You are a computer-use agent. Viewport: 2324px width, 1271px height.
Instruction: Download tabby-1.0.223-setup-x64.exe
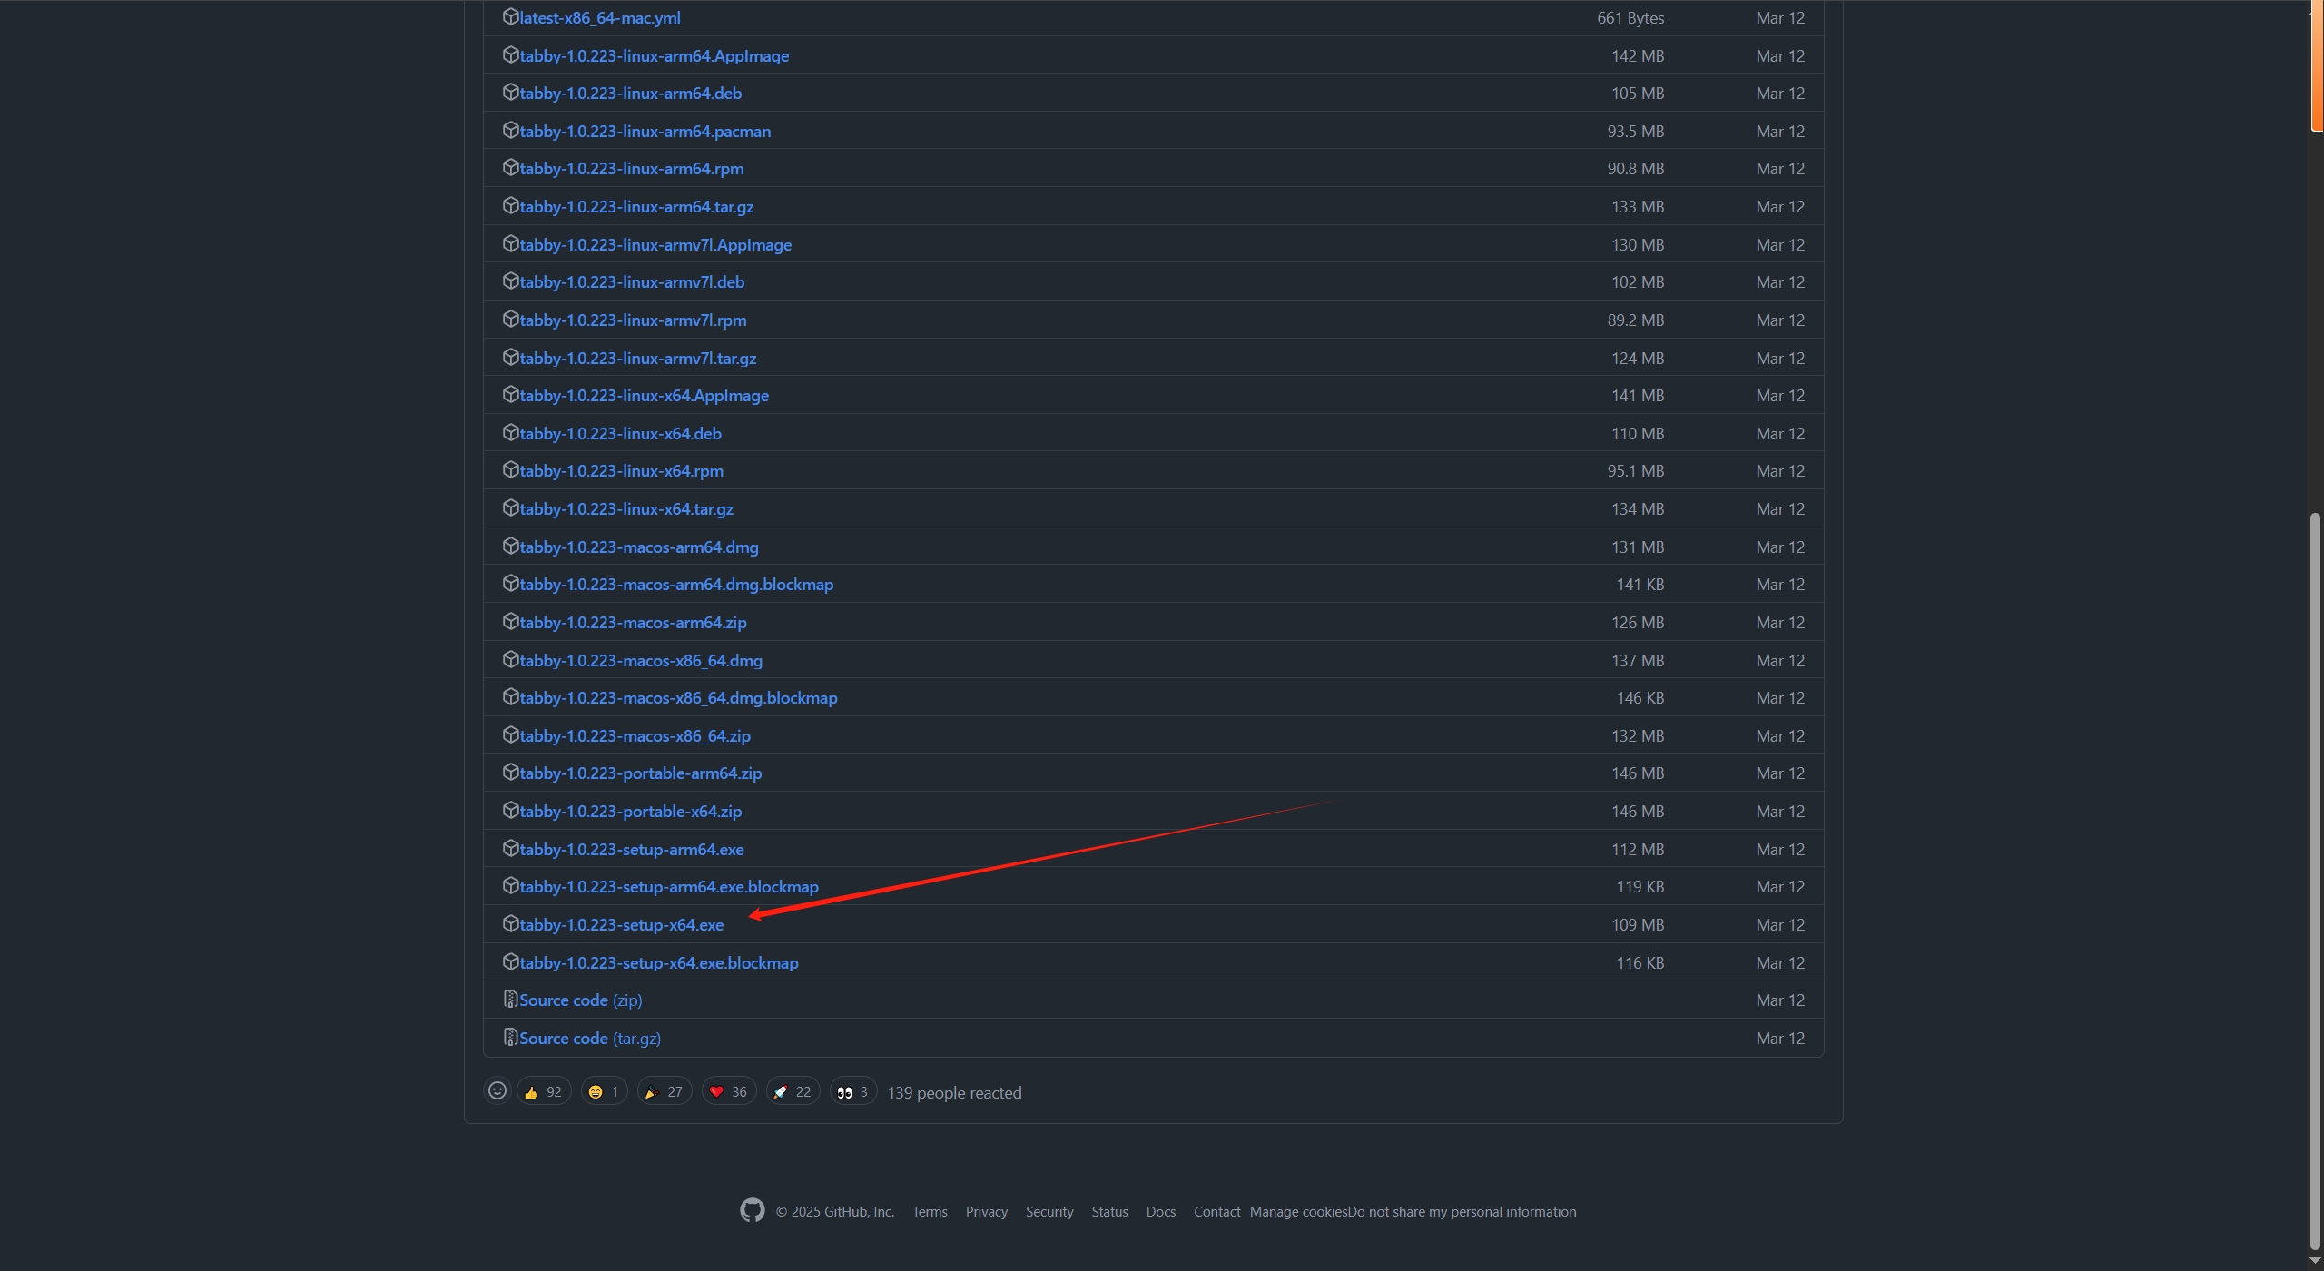coord(621,925)
